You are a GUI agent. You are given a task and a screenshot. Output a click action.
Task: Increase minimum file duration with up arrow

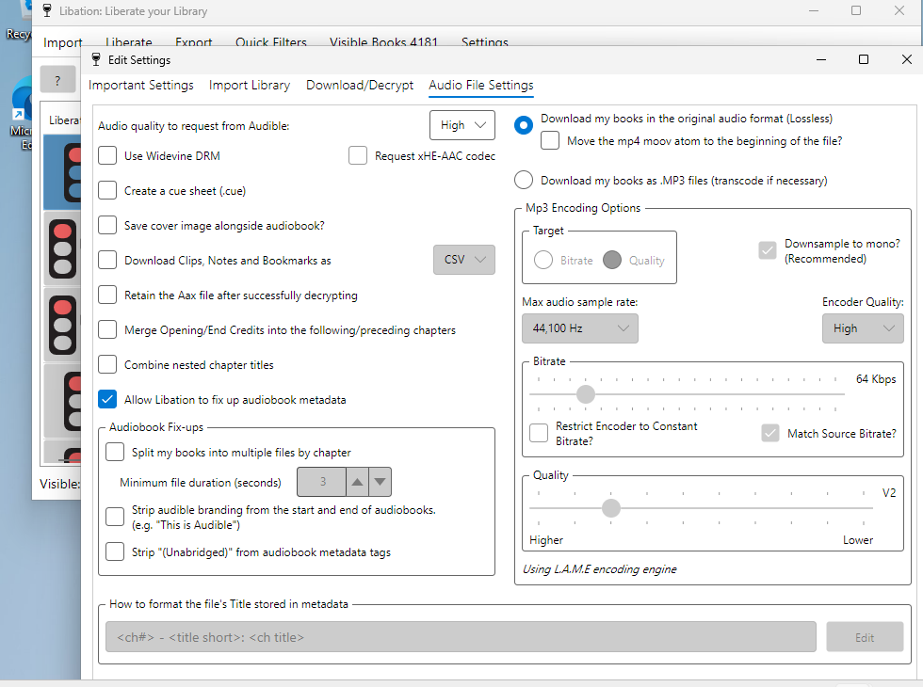point(357,482)
